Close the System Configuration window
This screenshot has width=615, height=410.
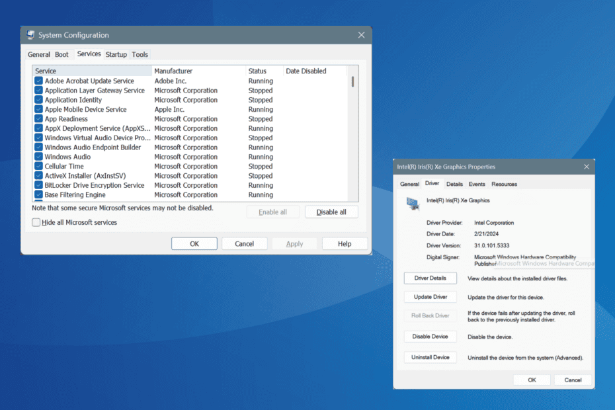pyautogui.click(x=361, y=35)
